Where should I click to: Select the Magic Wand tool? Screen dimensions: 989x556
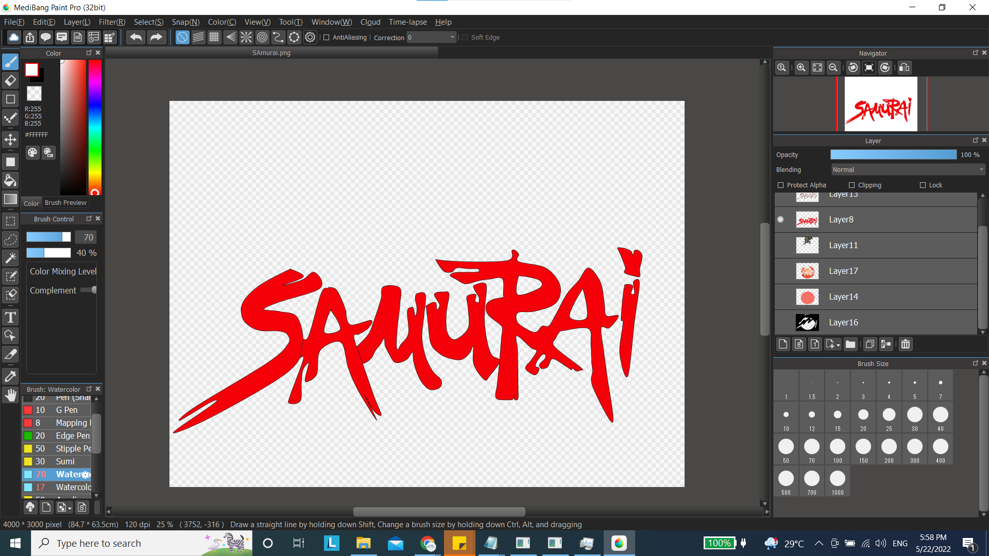(x=10, y=258)
